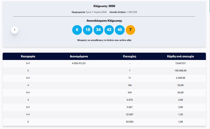Click the yellow Joker number 7 ball

tap(130, 30)
